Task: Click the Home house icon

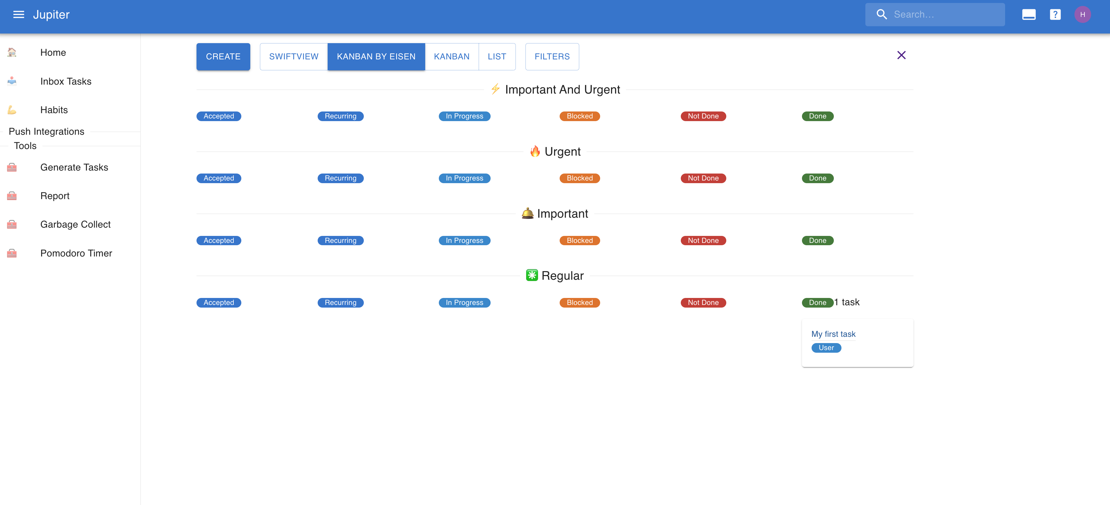Action: [12, 52]
